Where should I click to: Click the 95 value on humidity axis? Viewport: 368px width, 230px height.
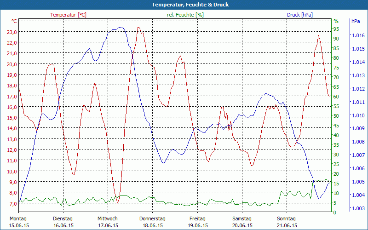pos(336,29)
